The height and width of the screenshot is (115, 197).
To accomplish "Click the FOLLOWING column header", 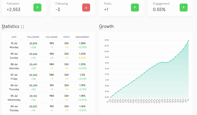I will pos(51,37).
